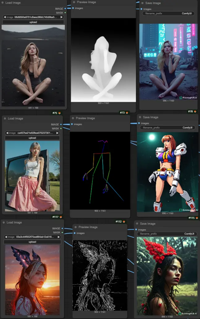The height and width of the screenshot is (319, 200).
Task: Click the '903 × 1161' size label under the depth map
Action: 104,103
